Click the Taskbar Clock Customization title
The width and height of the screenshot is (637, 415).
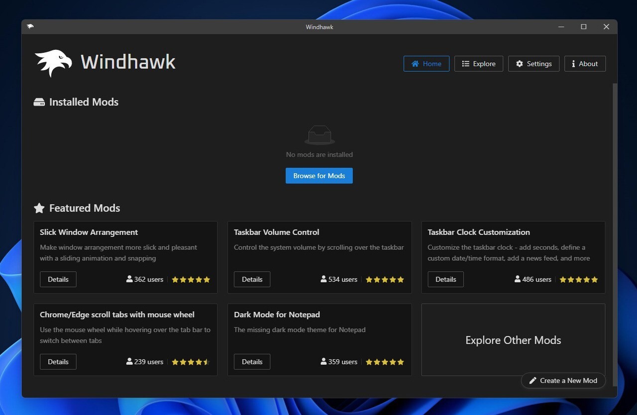pos(479,232)
